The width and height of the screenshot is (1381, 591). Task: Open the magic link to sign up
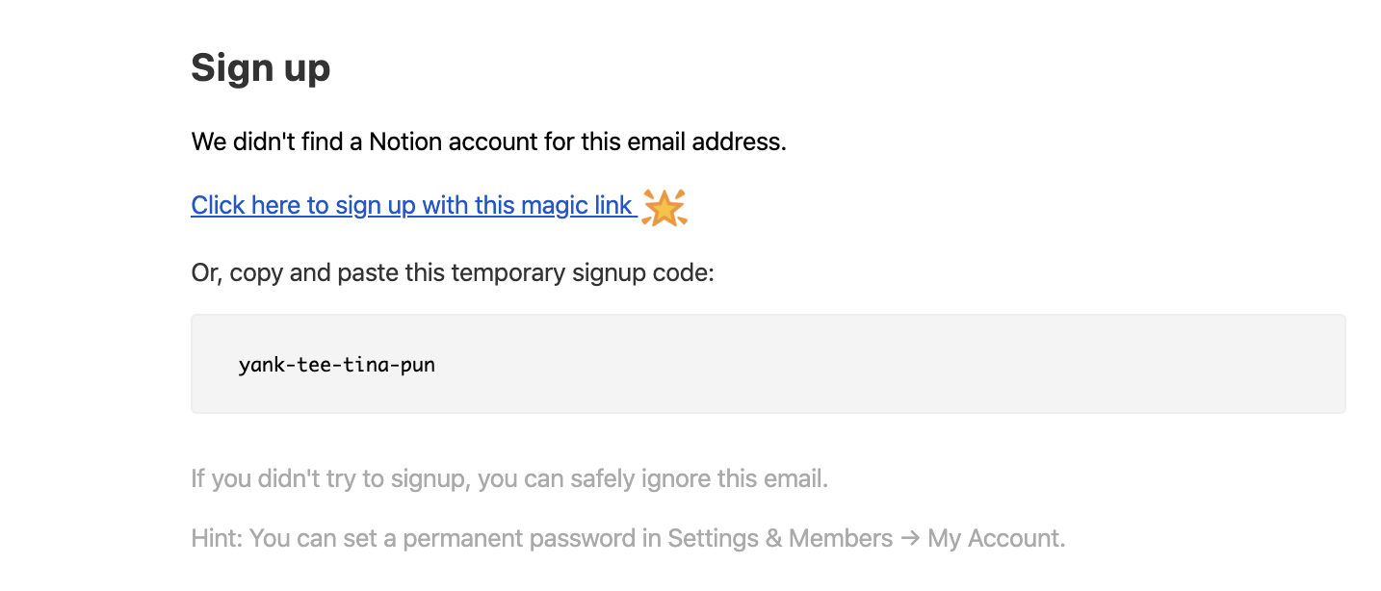[411, 206]
